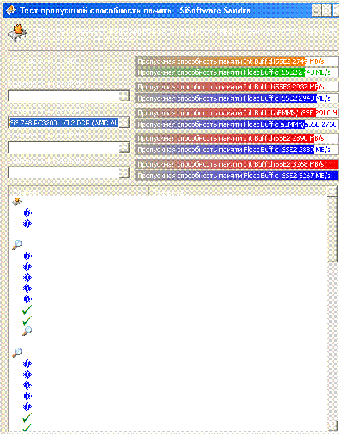Click the indented magnifier icon below the green checkmarks

27,331
